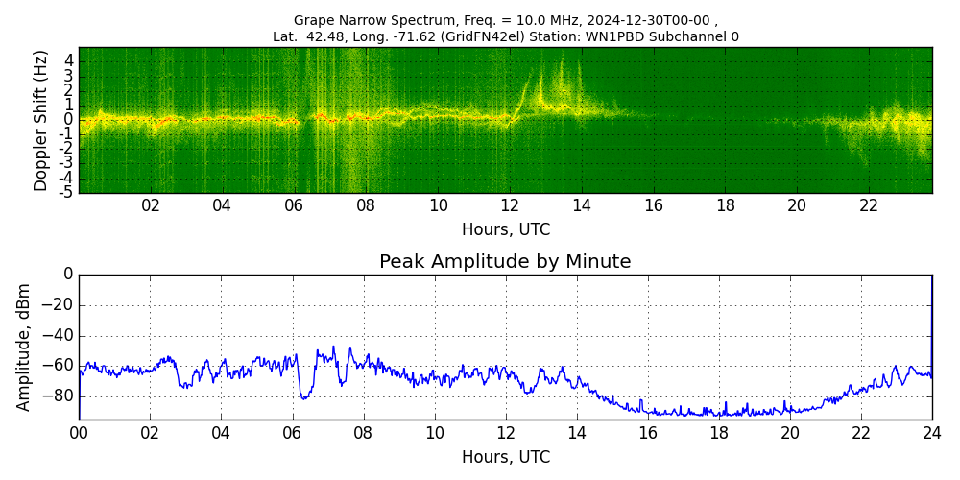Screen dimensions: 960x480
Task: Click Hours, UTC label under amplitude plot
Action: coord(505,457)
